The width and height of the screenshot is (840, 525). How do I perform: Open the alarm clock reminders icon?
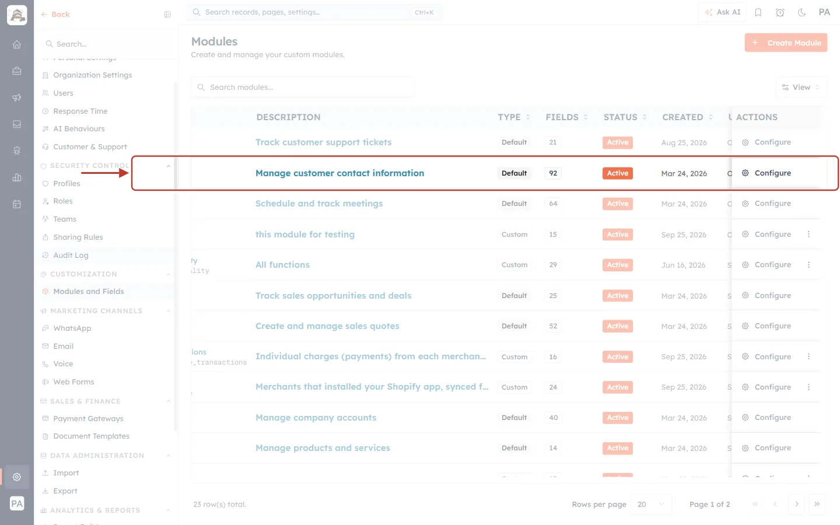tap(780, 12)
